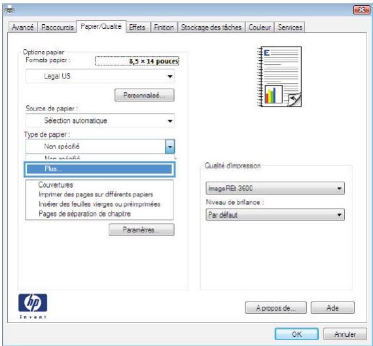The image size is (373, 346).
Task: Select Non spécifié in the paper type field
Action: click(96, 147)
